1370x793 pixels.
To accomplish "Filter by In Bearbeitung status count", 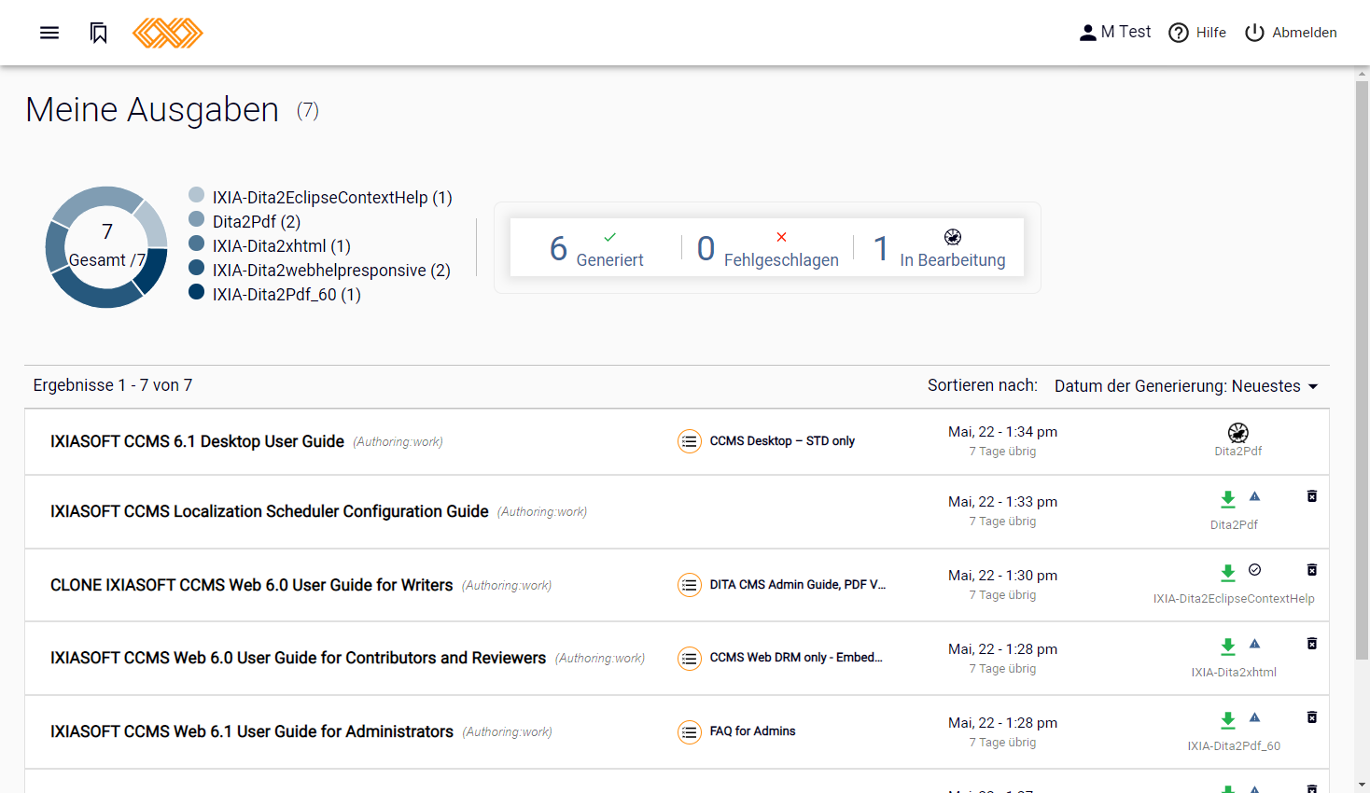I will 939,248.
